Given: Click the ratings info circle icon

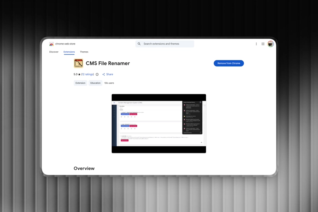Looking at the screenshot, I should pyautogui.click(x=97, y=74).
